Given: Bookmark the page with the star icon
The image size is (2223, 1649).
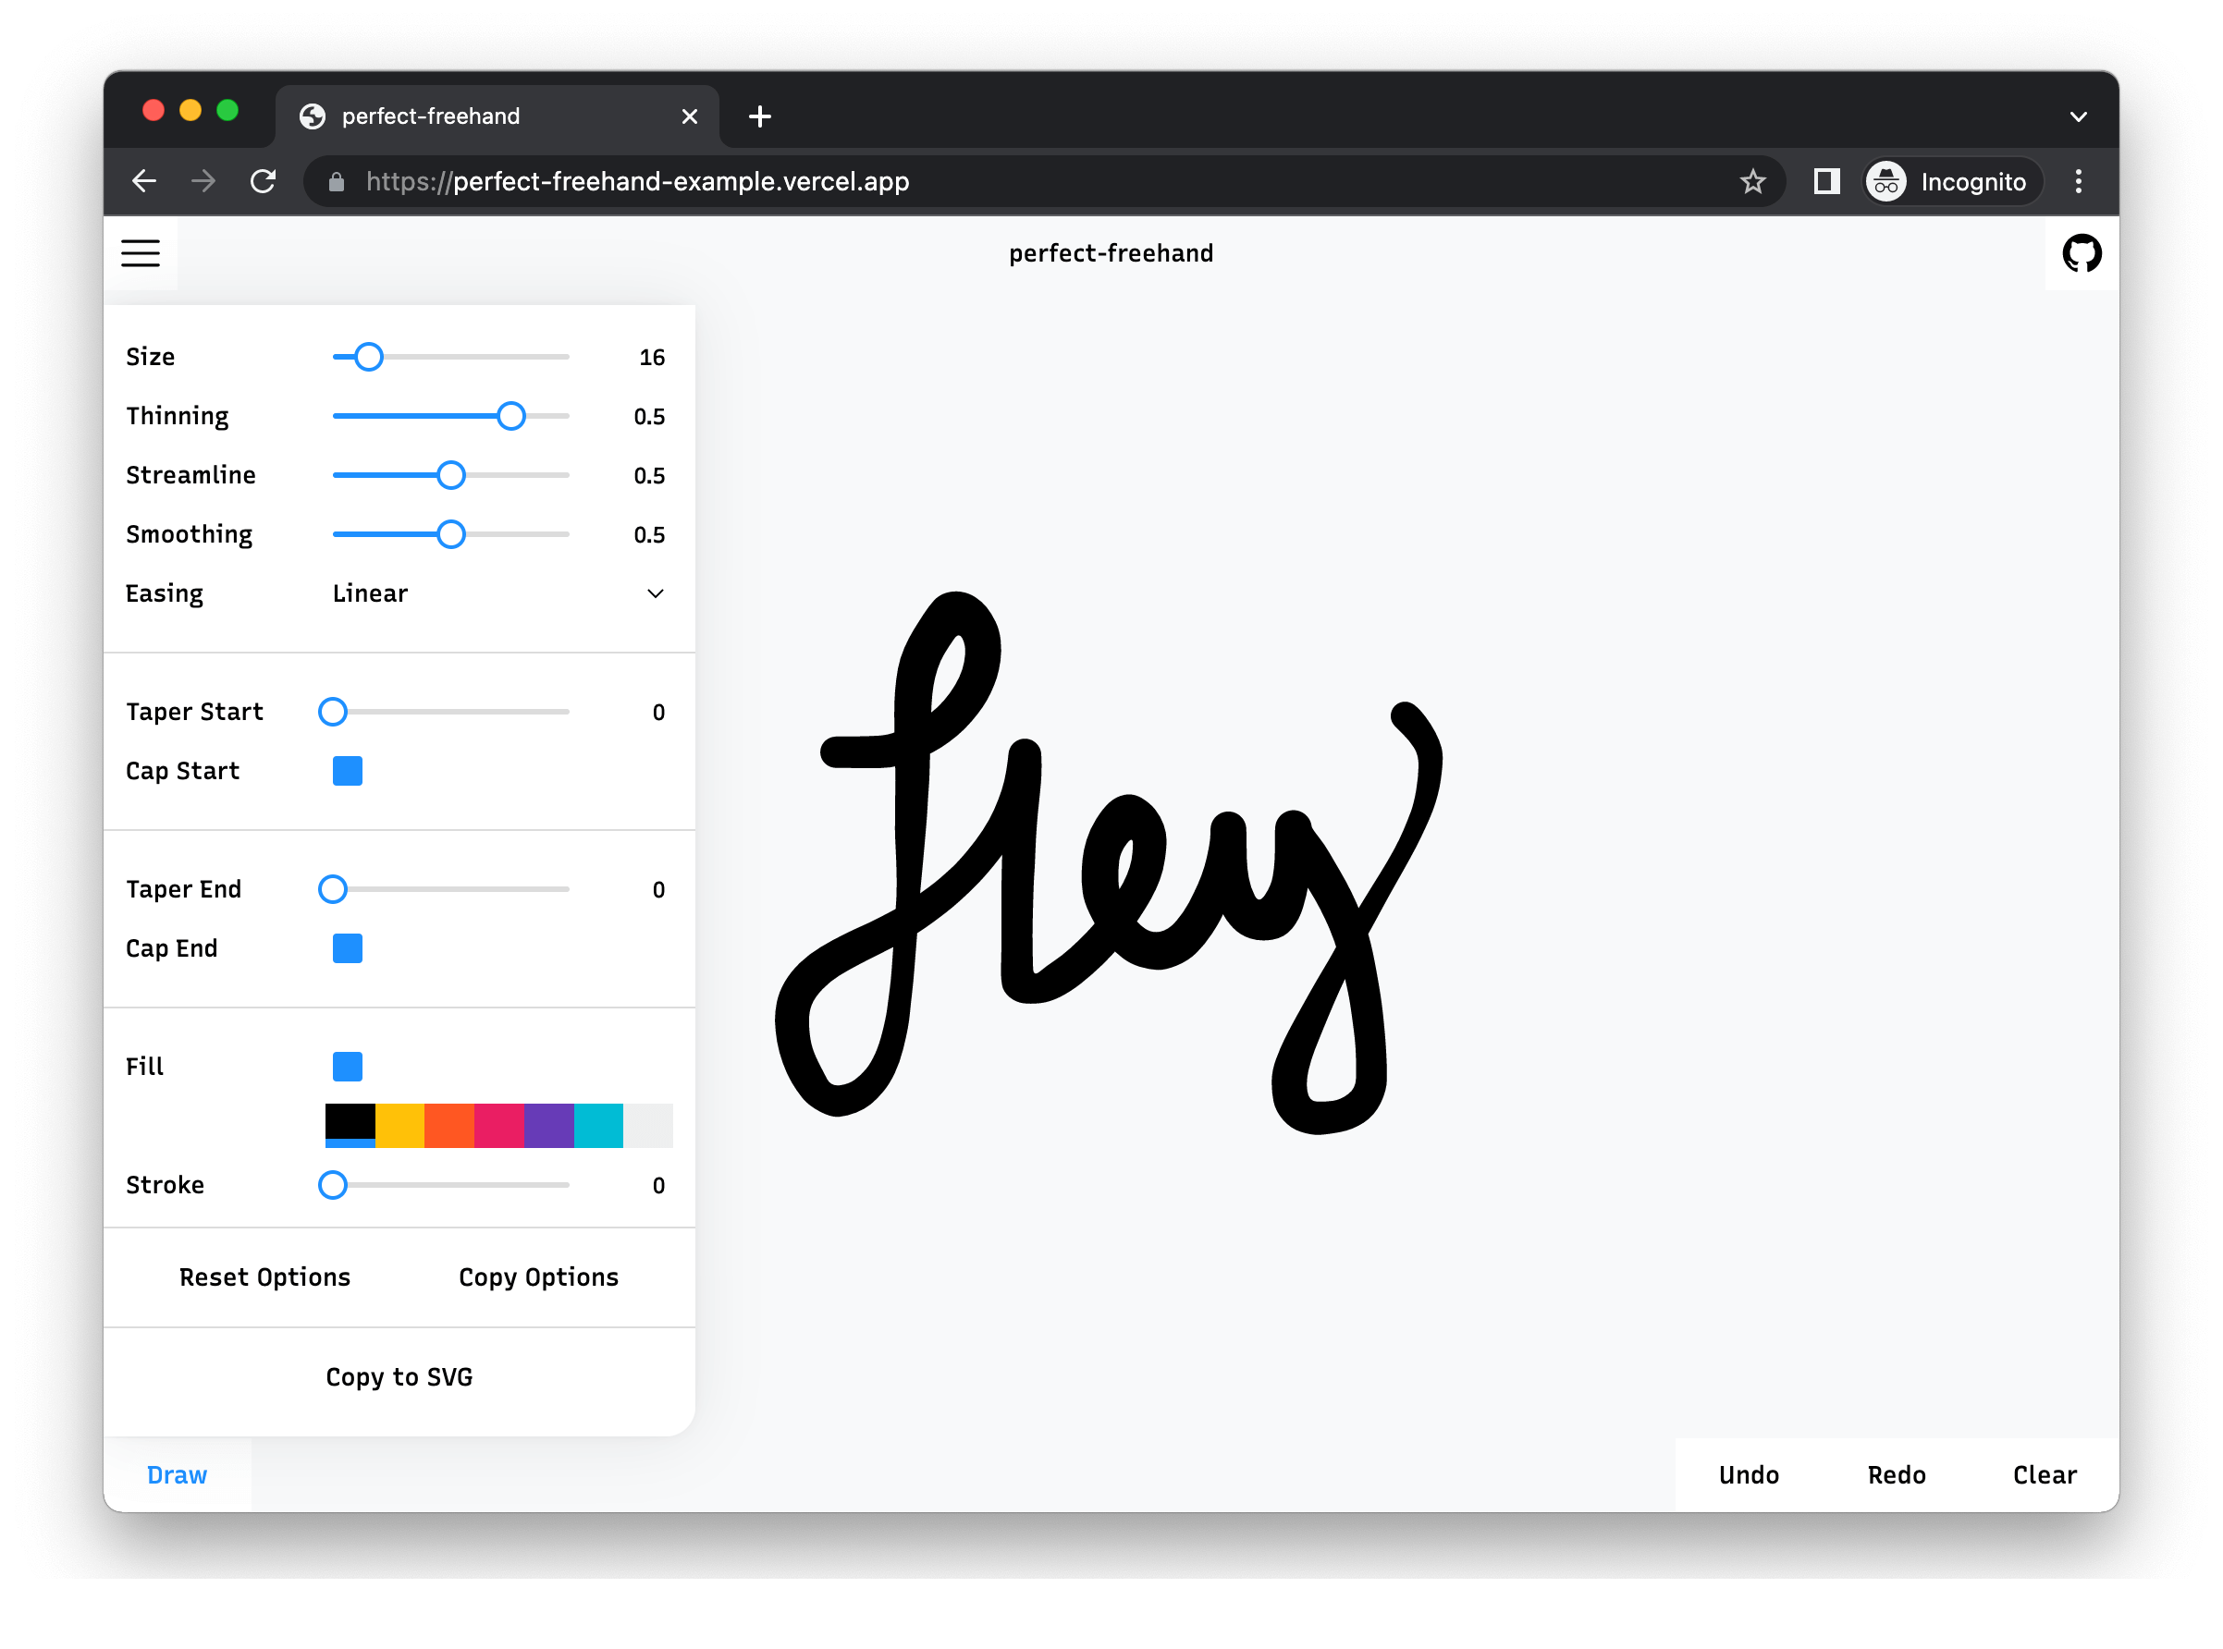Looking at the screenshot, I should click(x=1752, y=182).
